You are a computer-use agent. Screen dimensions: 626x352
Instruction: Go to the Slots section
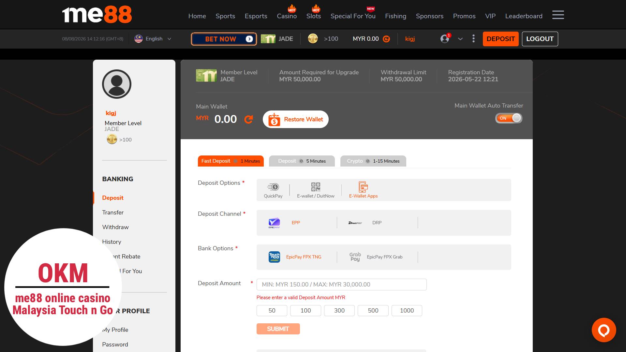314,16
